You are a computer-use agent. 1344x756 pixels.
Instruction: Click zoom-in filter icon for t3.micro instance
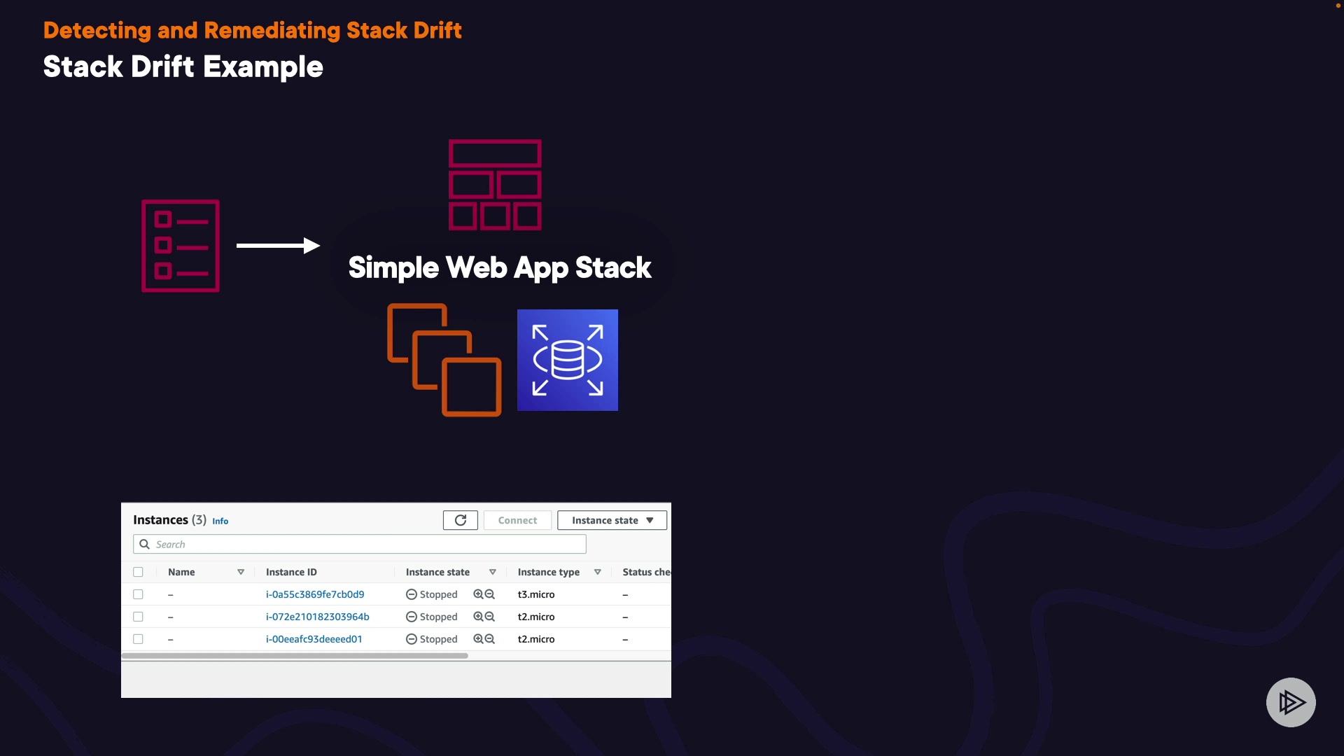(478, 594)
